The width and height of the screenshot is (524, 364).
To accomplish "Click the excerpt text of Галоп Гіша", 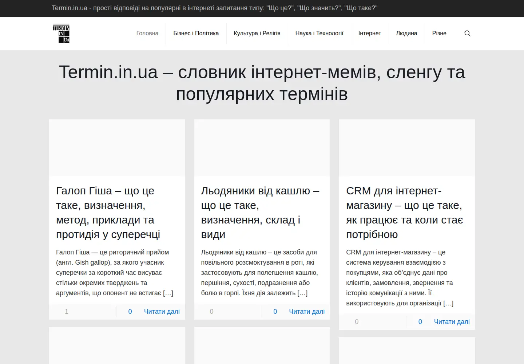I will click(115, 273).
